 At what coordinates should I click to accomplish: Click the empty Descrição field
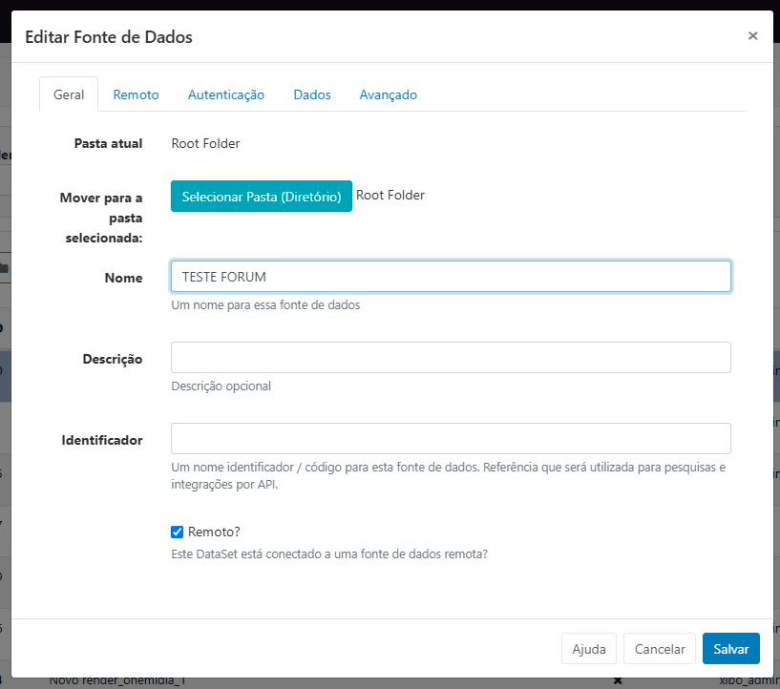(x=451, y=357)
